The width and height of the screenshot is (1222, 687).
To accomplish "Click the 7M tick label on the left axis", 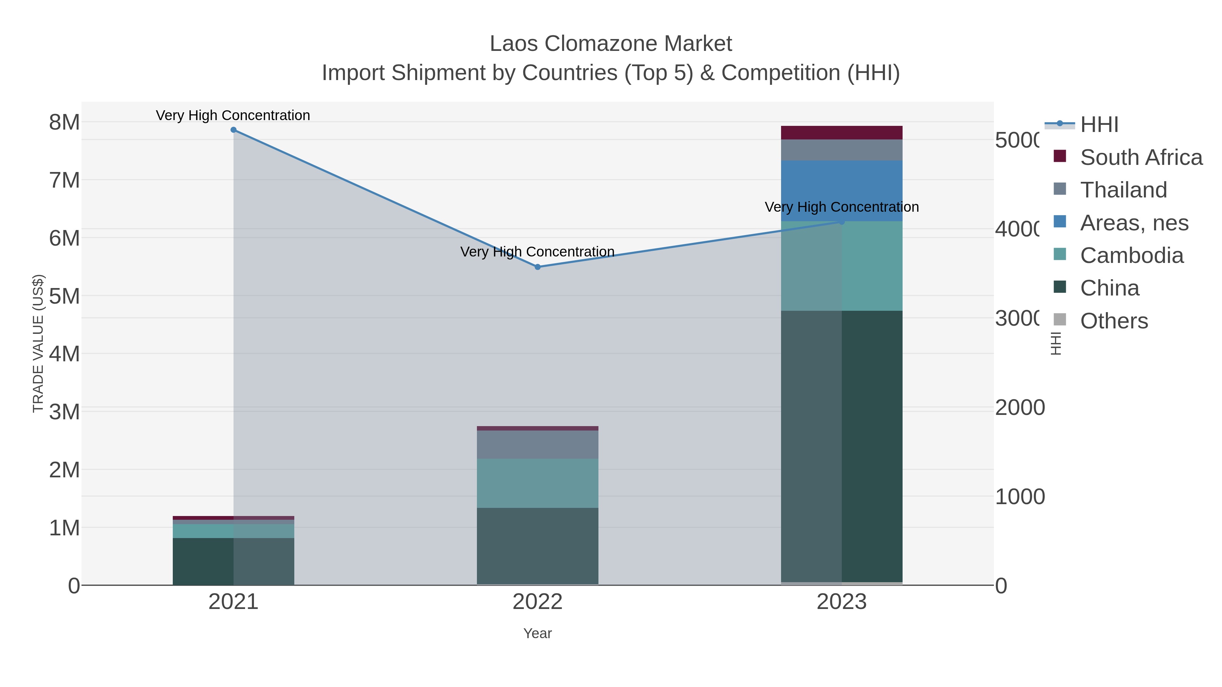I will click(x=64, y=180).
